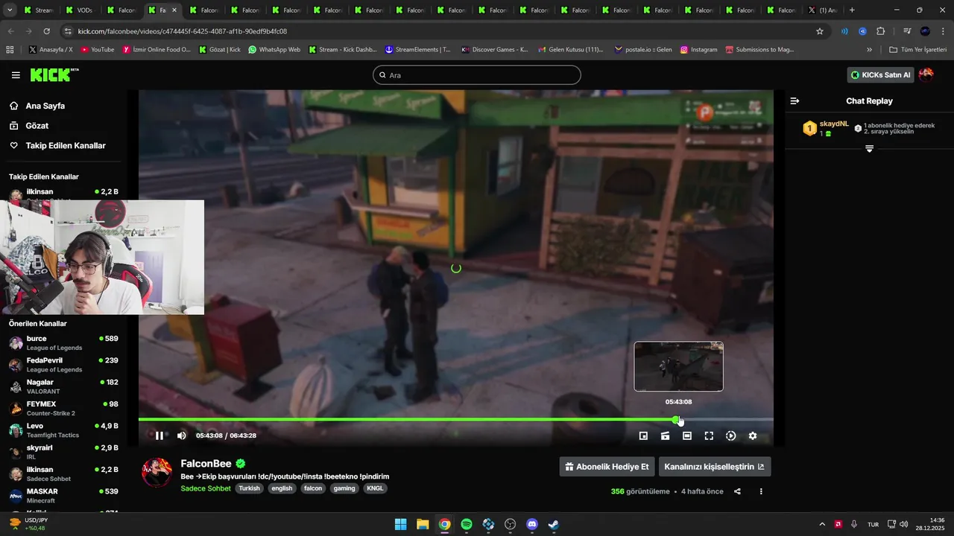Open the Instagram bookmark

[698, 50]
